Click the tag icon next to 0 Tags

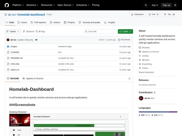click(37, 31)
